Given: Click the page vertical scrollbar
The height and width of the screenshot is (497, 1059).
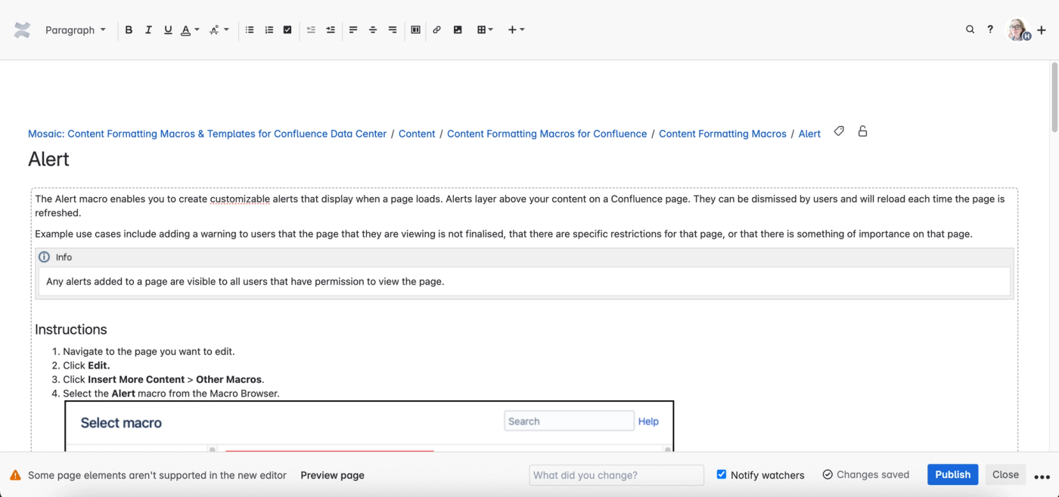Looking at the screenshot, I should [x=1054, y=98].
